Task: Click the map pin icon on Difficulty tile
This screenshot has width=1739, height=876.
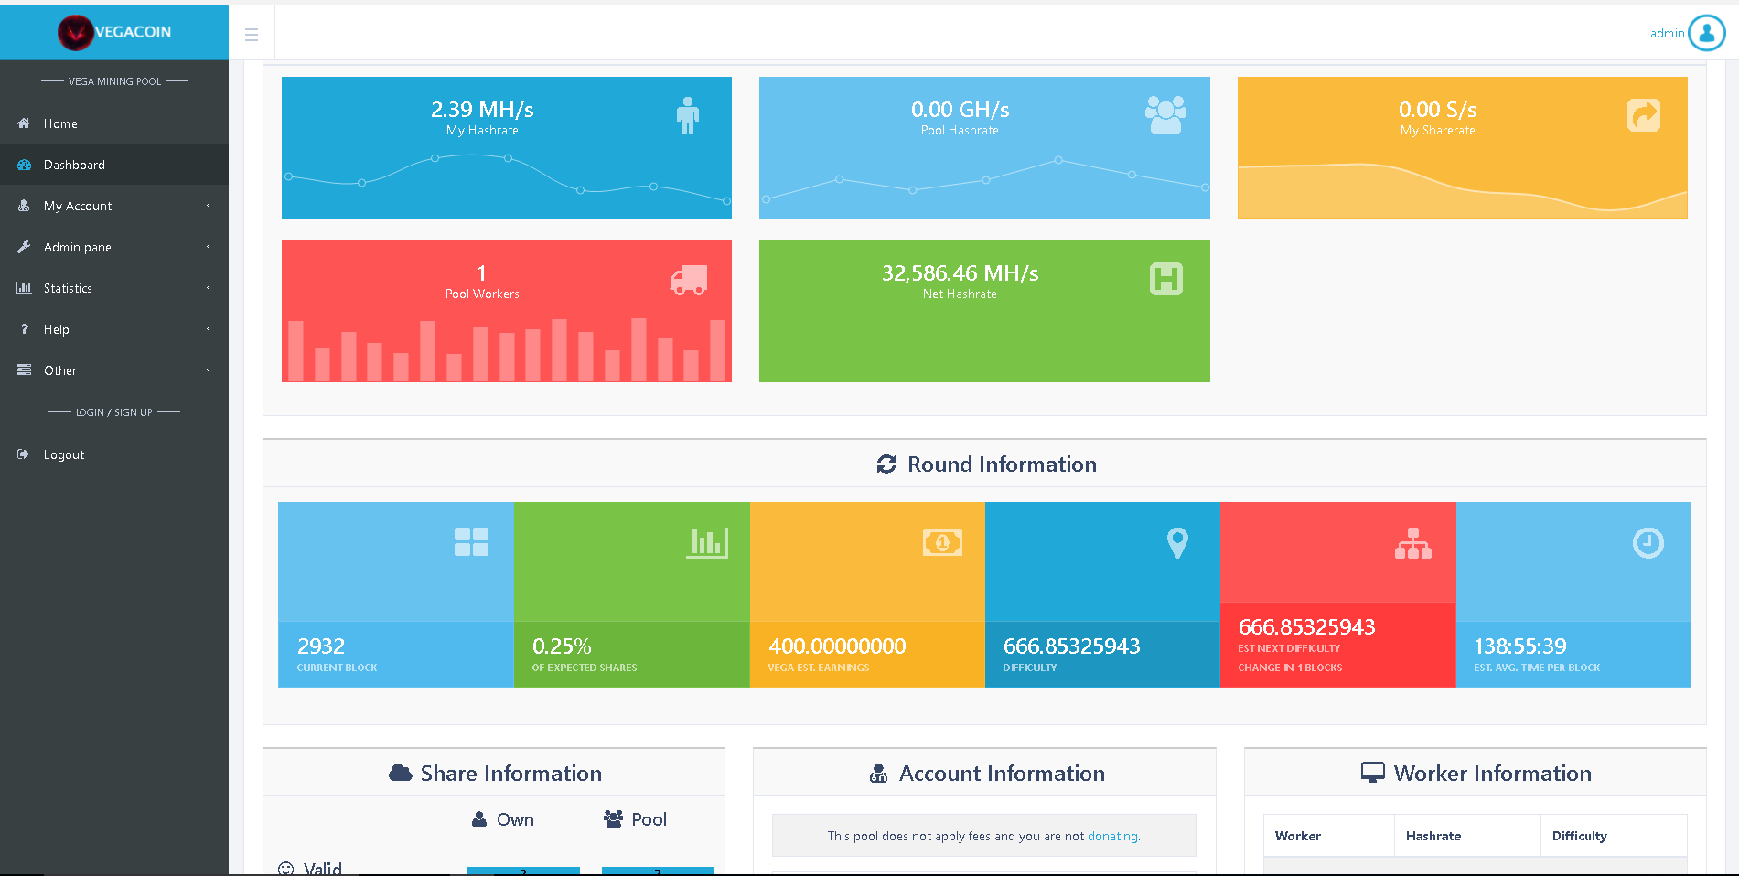Action: click(x=1178, y=543)
